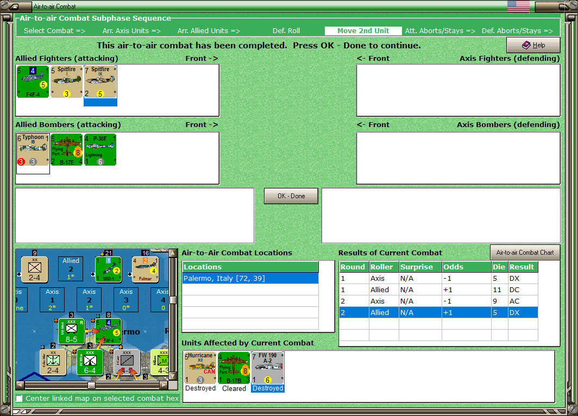Click the 6-4 infantry unit on map
Viewport: 578px width, 416px height.
pyautogui.click(x=90, y=363)
